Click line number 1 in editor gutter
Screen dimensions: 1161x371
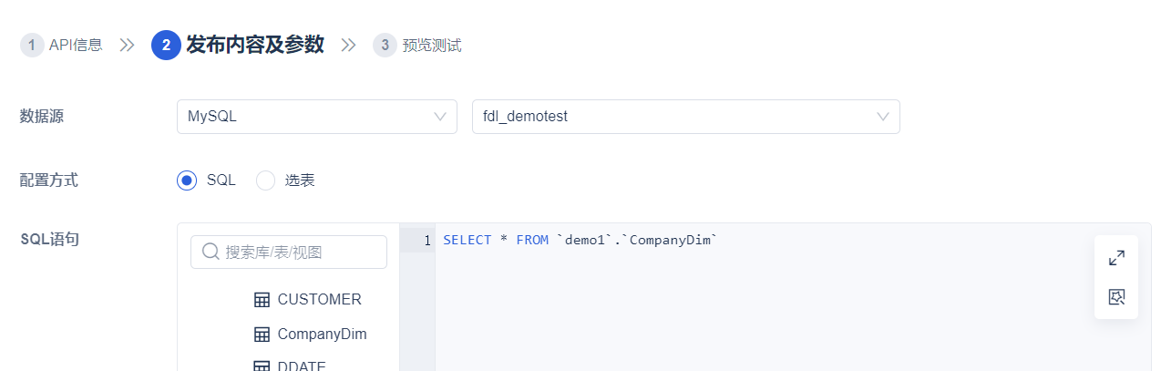pyautogui.click(x=426, y=241)
